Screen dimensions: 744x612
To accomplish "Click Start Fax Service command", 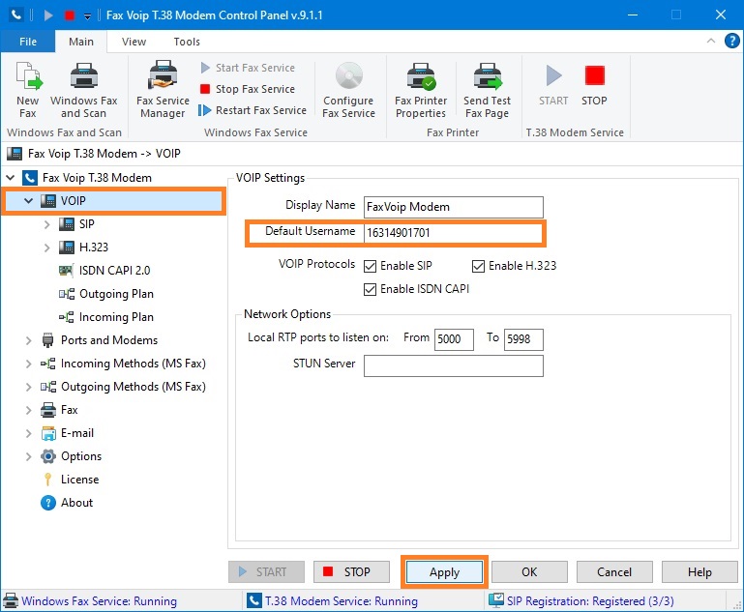I will point(248,68).
